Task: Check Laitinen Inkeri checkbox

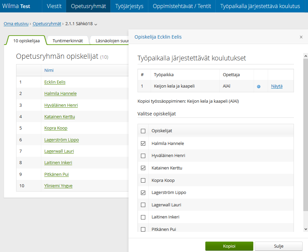Action: click(x=143, y=217)
